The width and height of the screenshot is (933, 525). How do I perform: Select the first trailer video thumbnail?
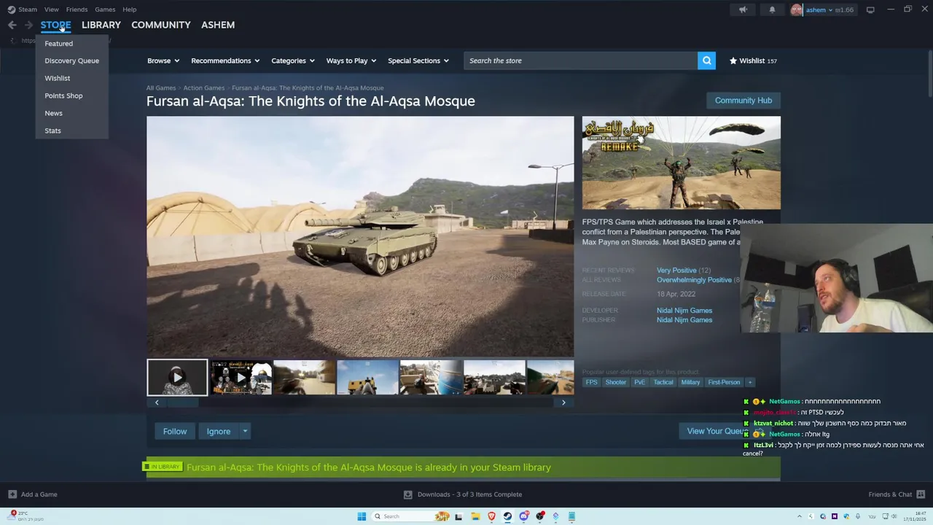pyautogui.click(x=177, y=377)
